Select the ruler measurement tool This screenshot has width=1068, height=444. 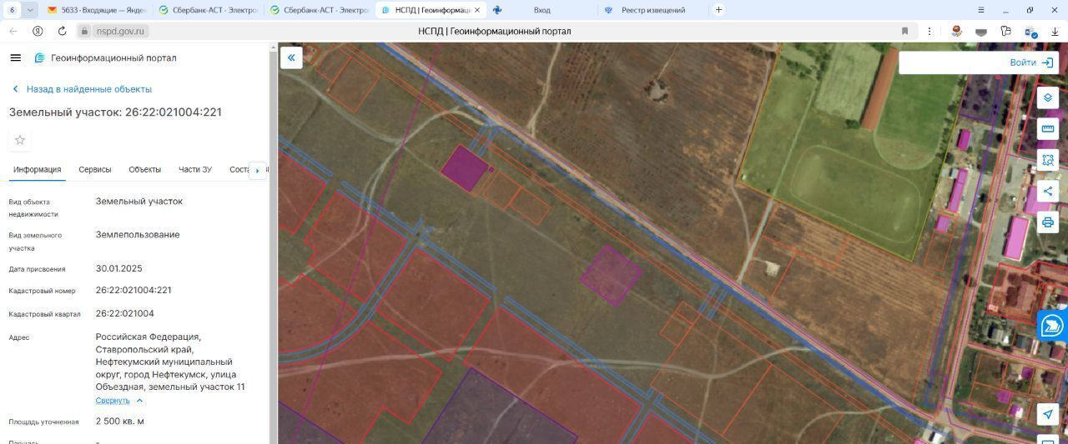click(x=1048, y=129)
